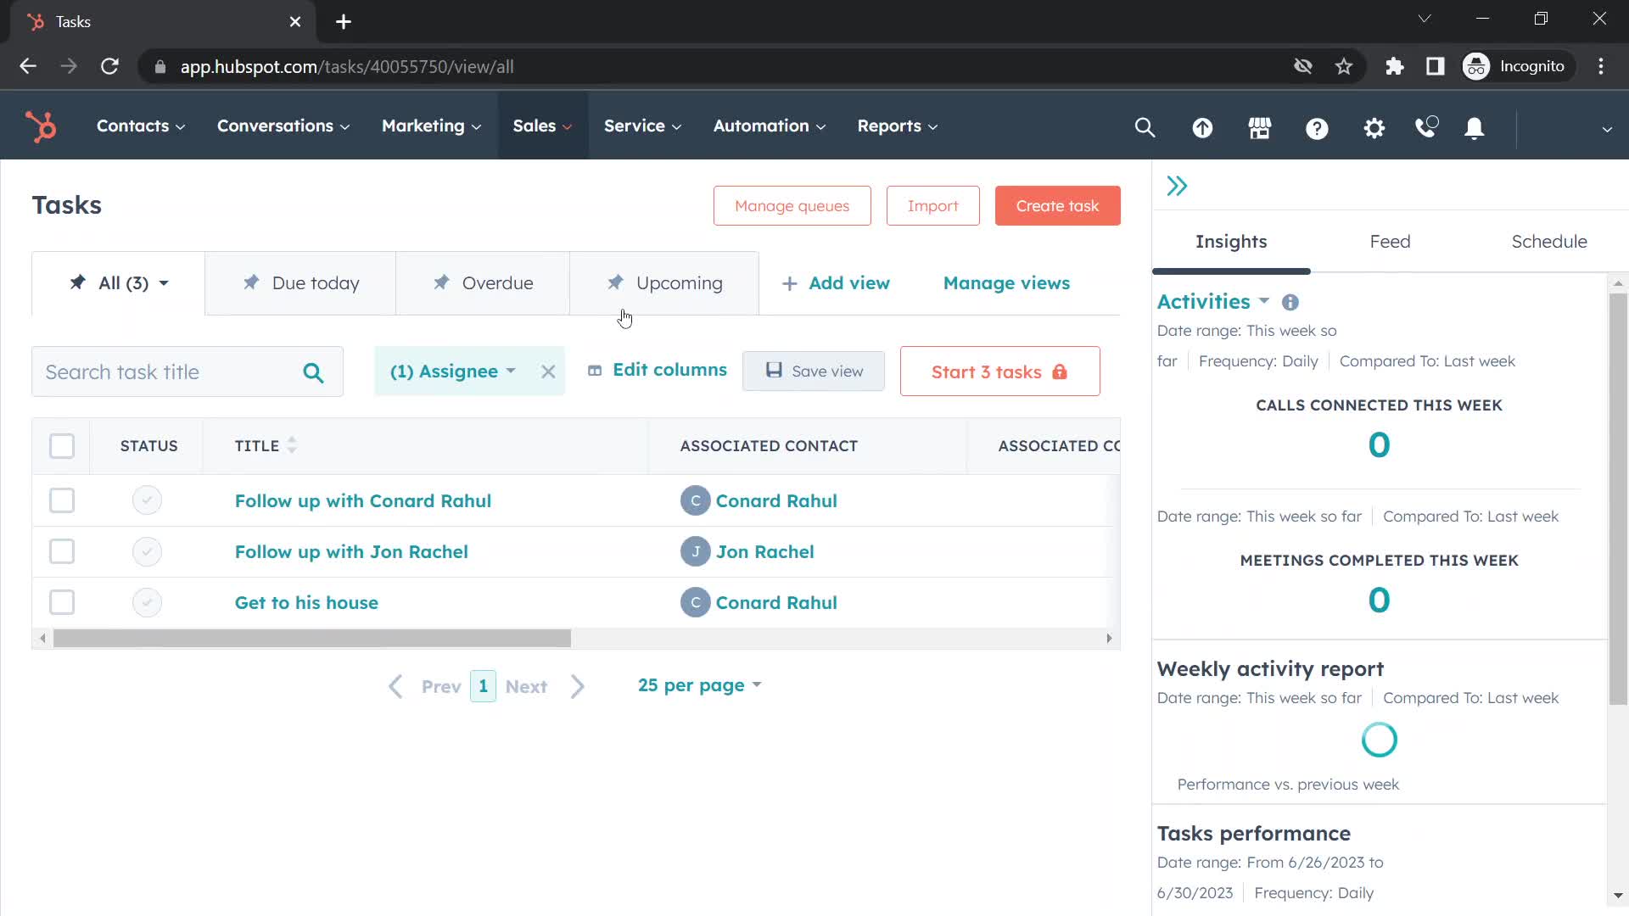Click the Create task button
This screenshot has height=916, width=1629.
1058,206
